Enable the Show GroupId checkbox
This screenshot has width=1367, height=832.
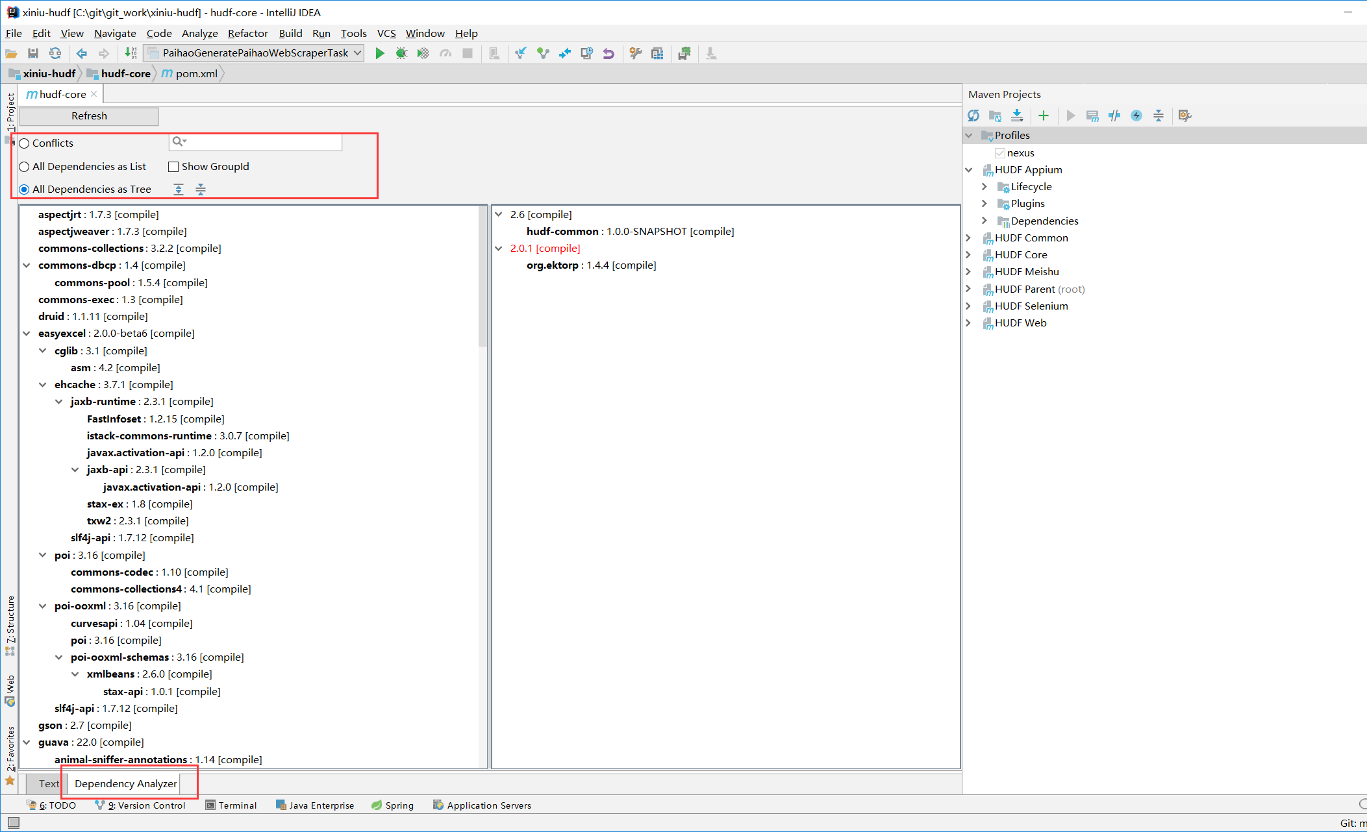point(173,167)
